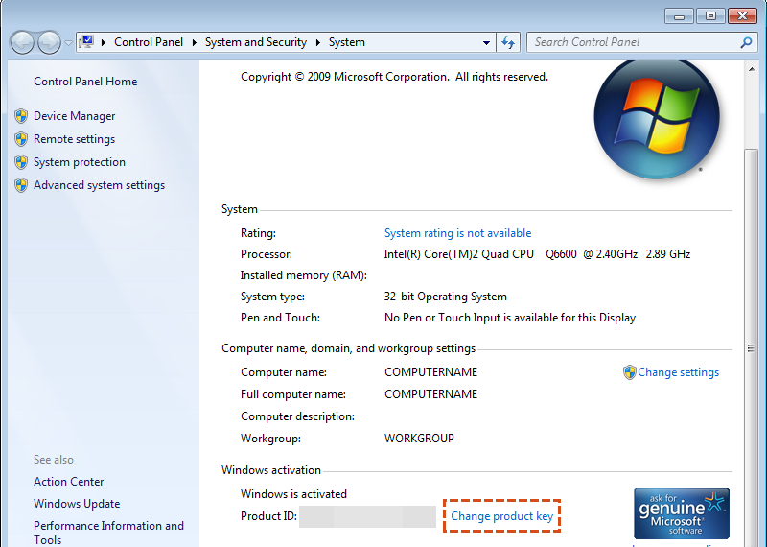Select the System breadcrumb
This screenshot has height=547, width=767.
pyautogui.click(x=346, y=42)
